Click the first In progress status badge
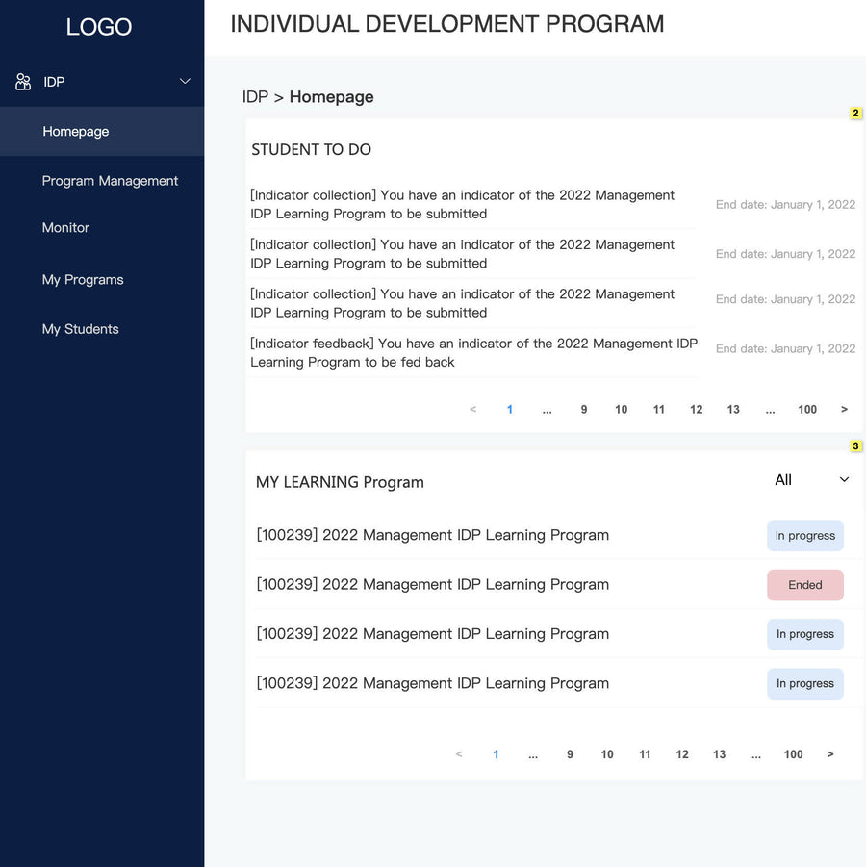 (804, 535)
